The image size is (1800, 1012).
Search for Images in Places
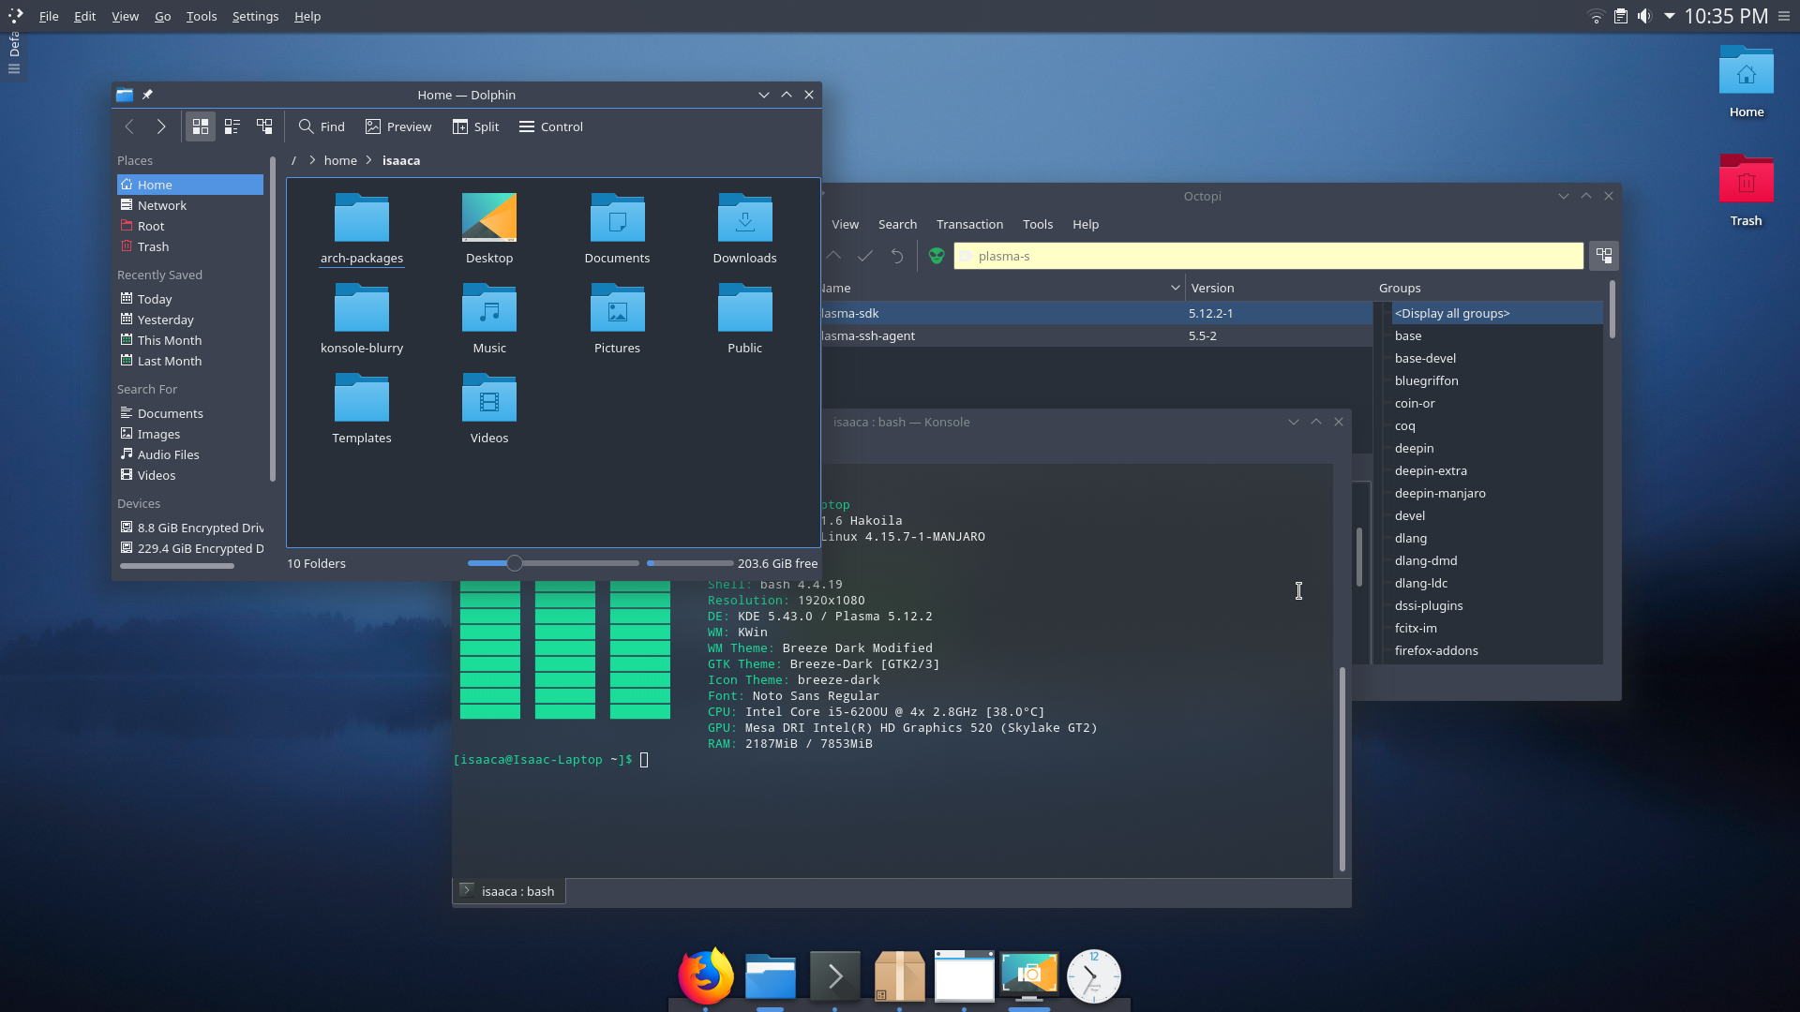click(190, 434)
